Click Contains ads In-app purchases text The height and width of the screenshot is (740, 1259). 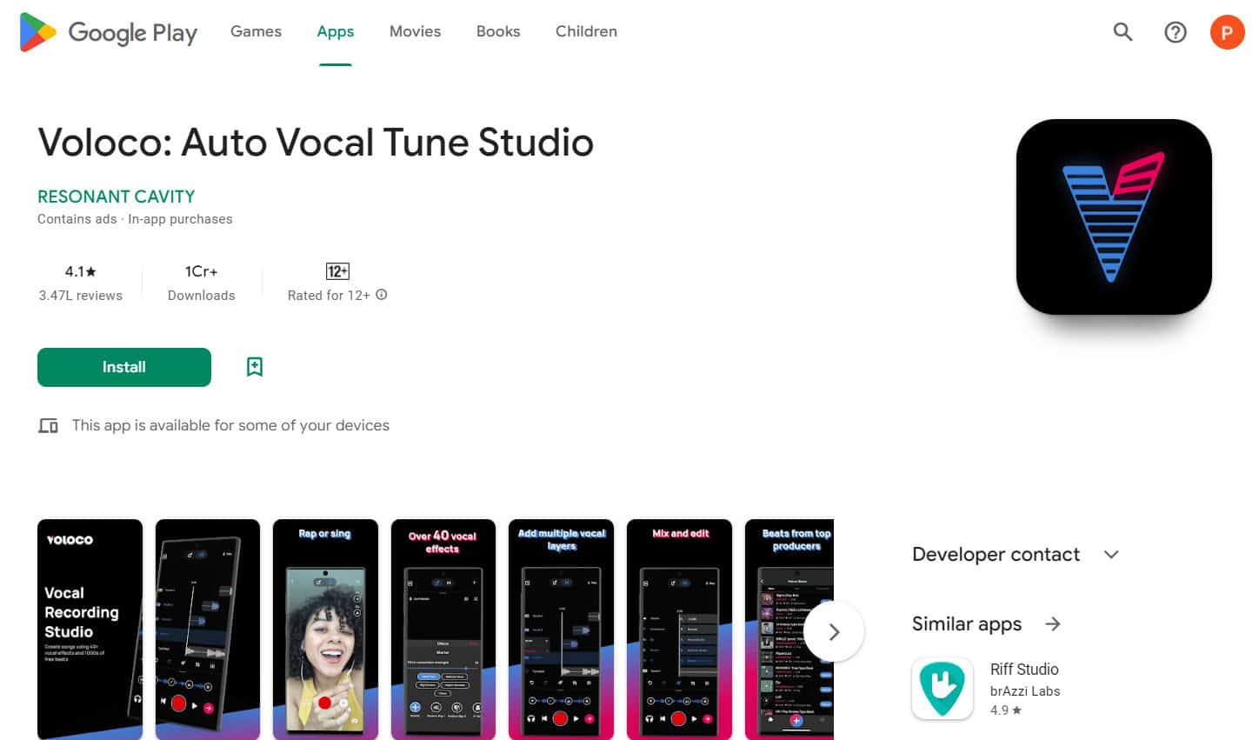point(135,219)
